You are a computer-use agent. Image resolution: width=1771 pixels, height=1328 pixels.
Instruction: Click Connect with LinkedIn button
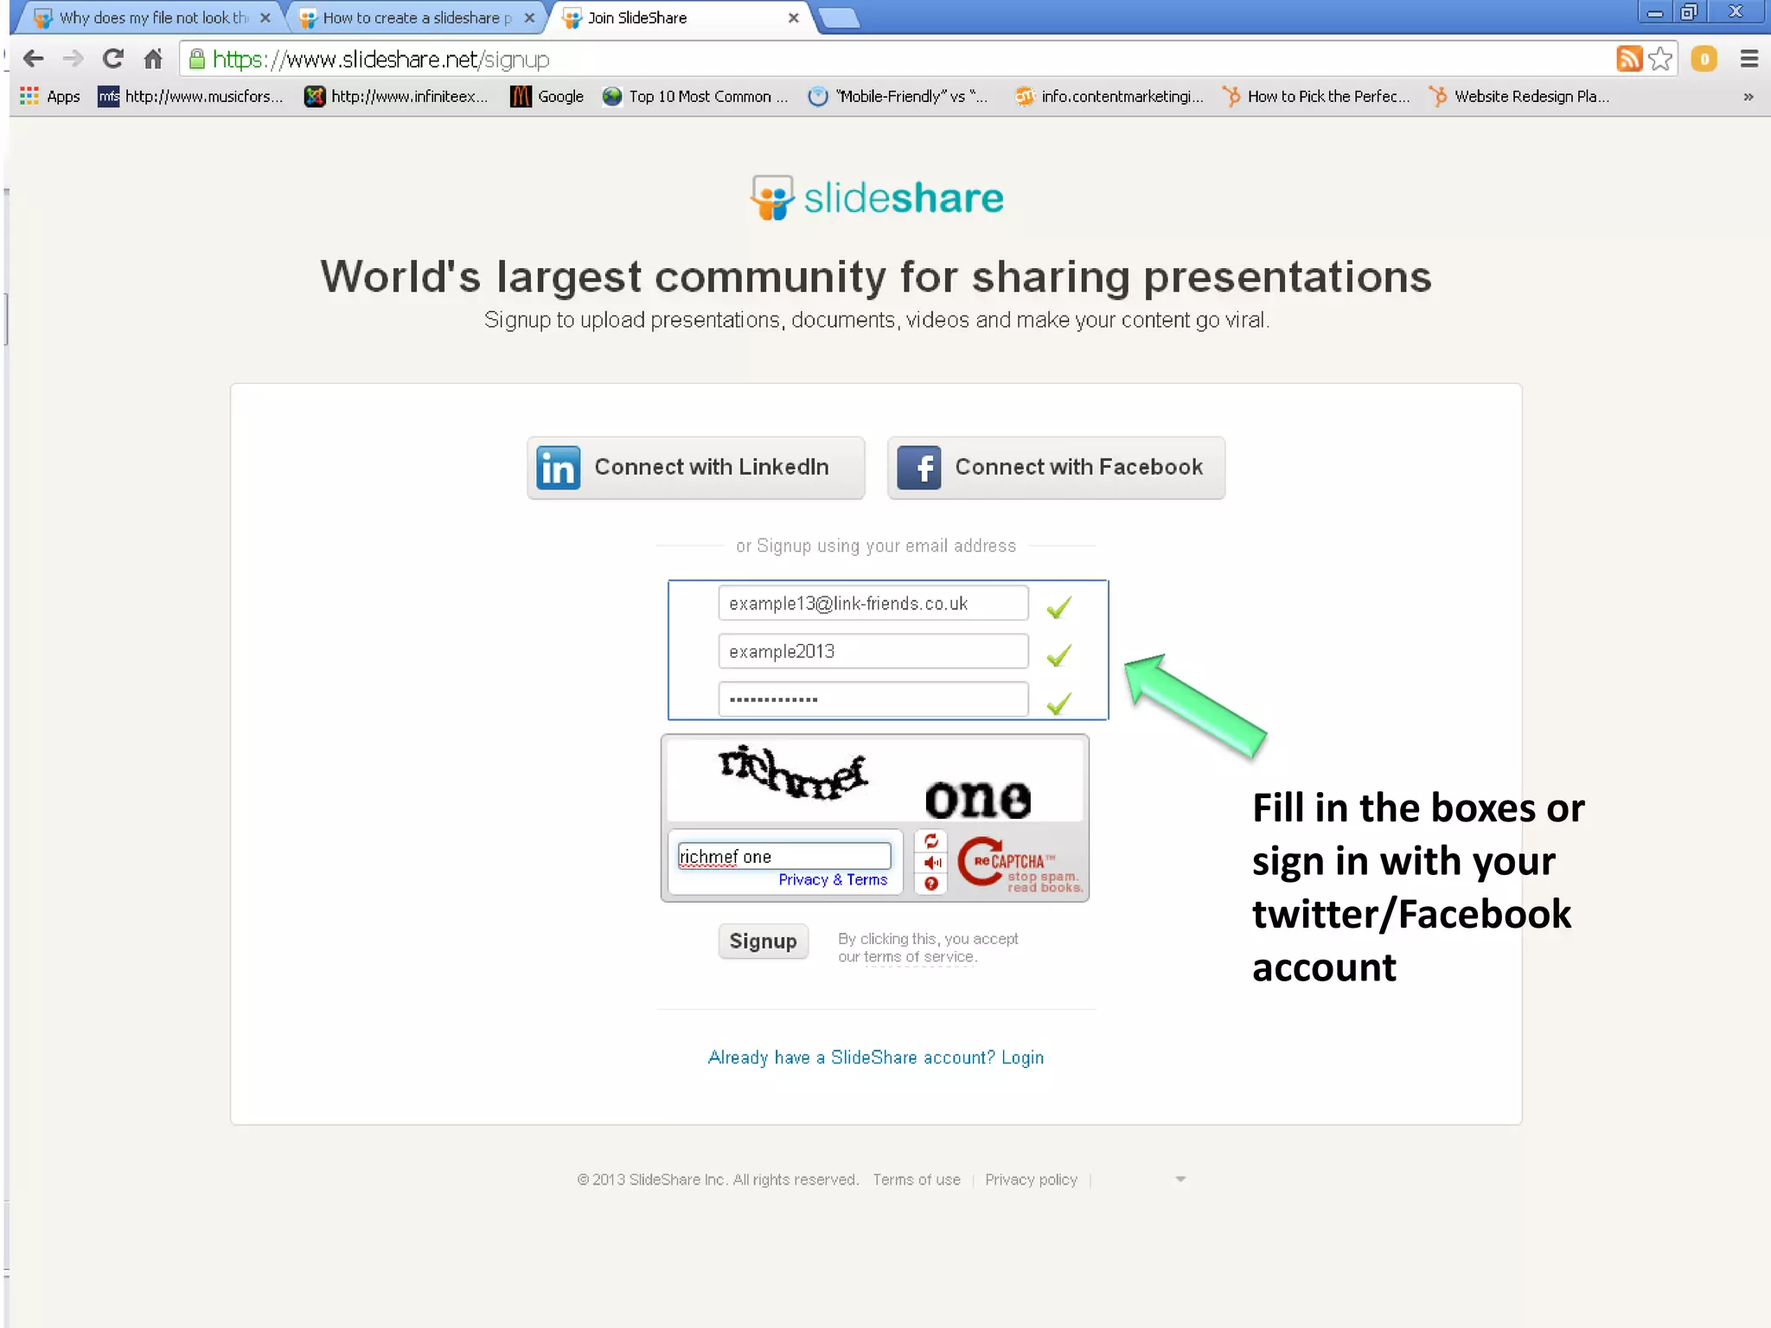pyautogui.click(x=695, y=468)
